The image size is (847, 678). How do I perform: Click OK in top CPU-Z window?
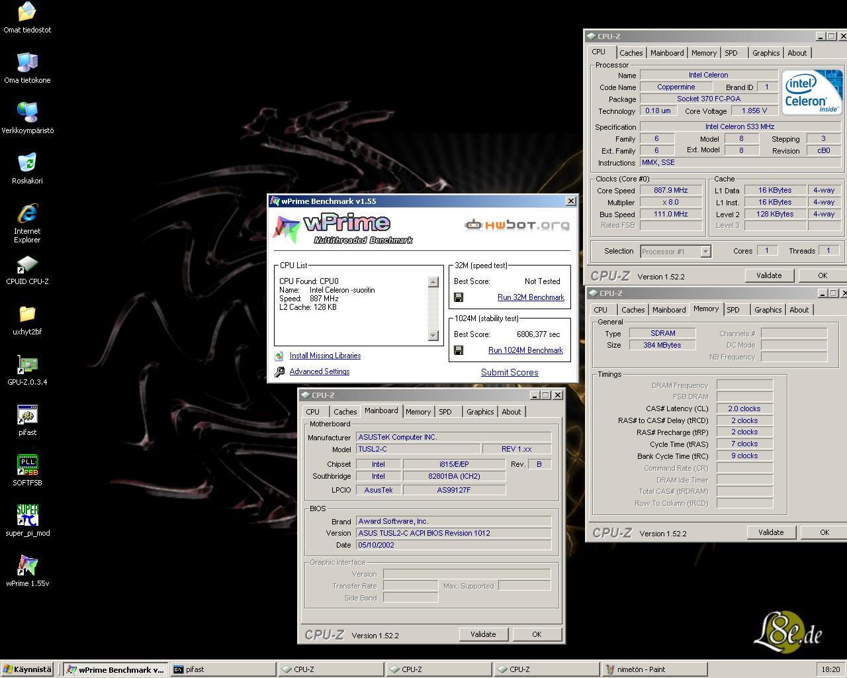click(823, 275)
